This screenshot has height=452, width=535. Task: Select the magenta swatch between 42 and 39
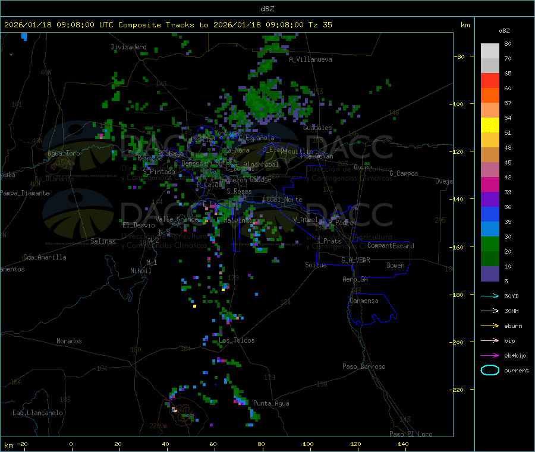pyautogui.click(x=490, y=184)
